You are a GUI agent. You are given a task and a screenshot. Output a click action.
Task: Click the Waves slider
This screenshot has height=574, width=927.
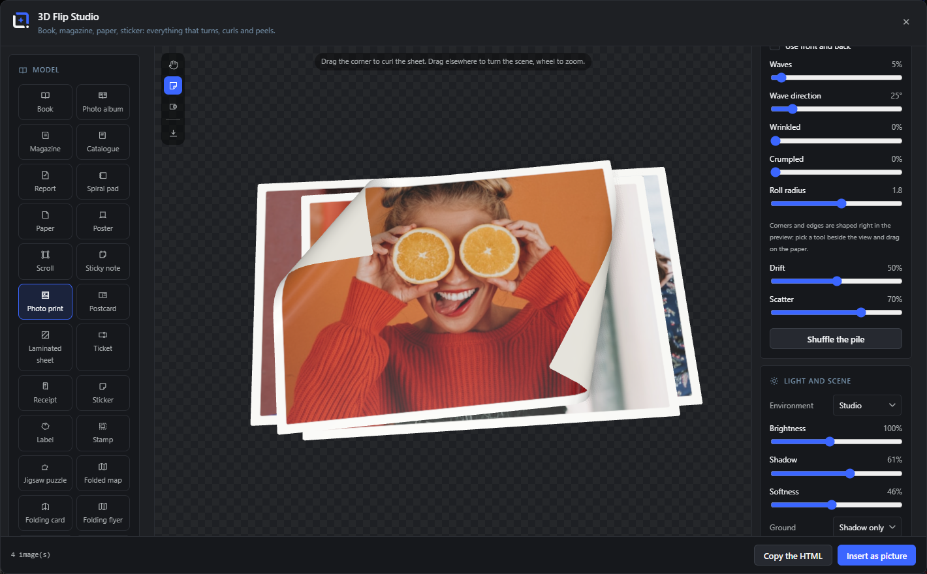click(x=836, y=78)
